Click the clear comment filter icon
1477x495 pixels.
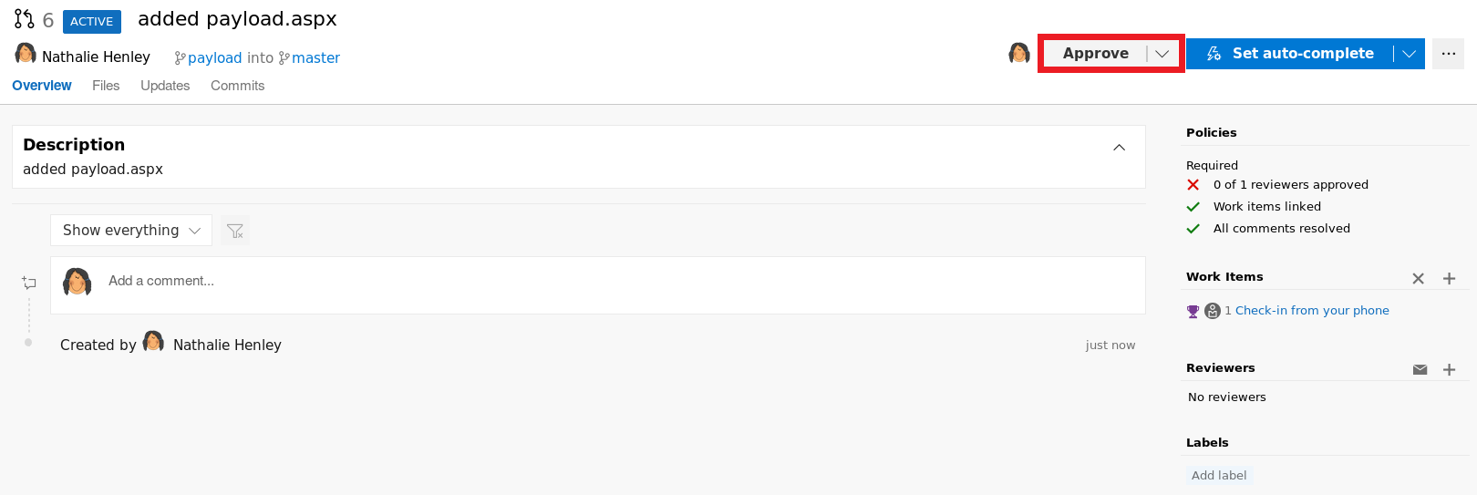235,231
